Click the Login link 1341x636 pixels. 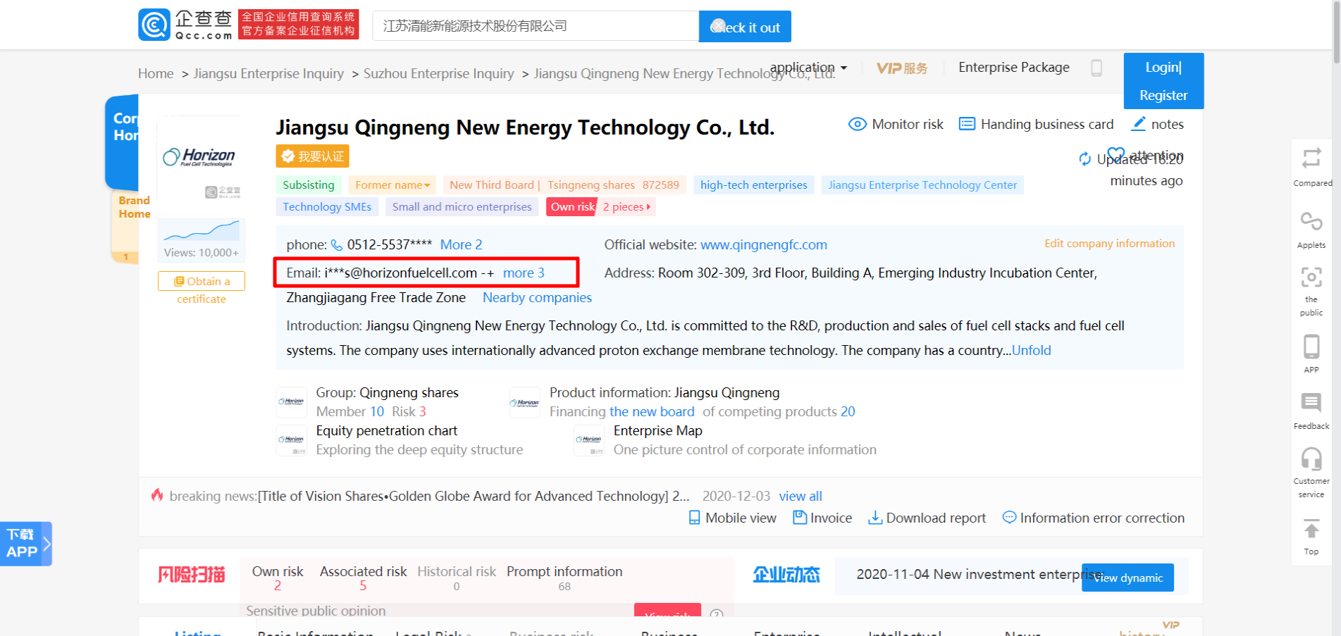(1163, 68)
